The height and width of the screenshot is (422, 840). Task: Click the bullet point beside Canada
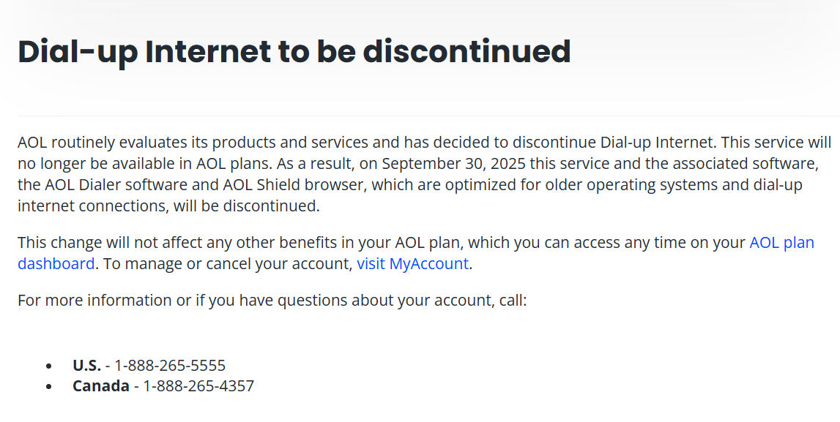click(49, 386)
